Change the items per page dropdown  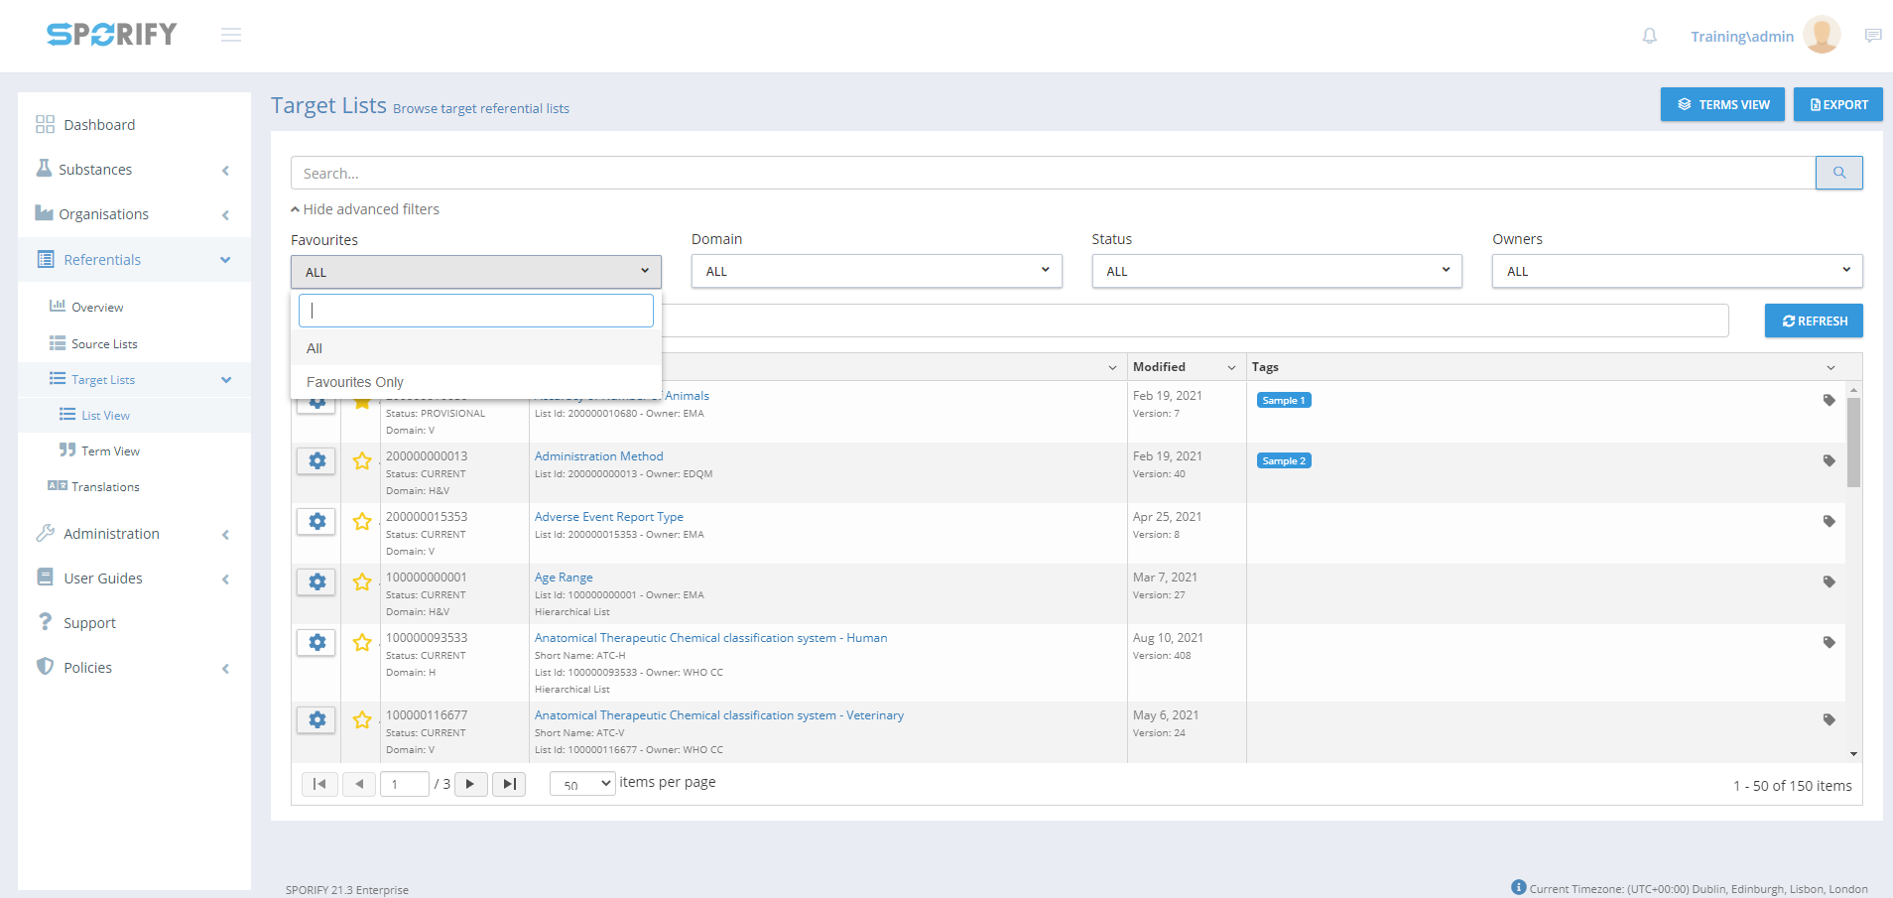[x=582, y=784]
